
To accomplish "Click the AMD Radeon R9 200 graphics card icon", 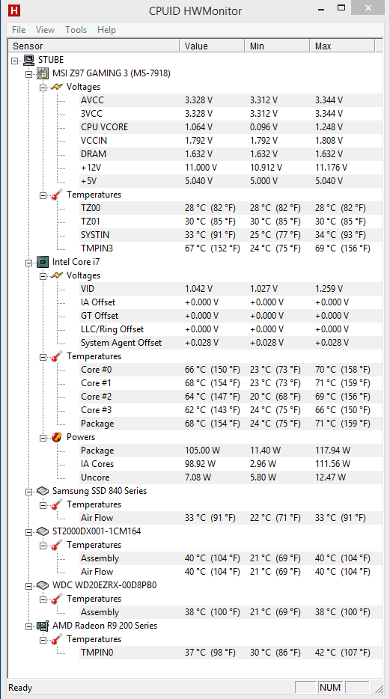I will coord(43,626).
